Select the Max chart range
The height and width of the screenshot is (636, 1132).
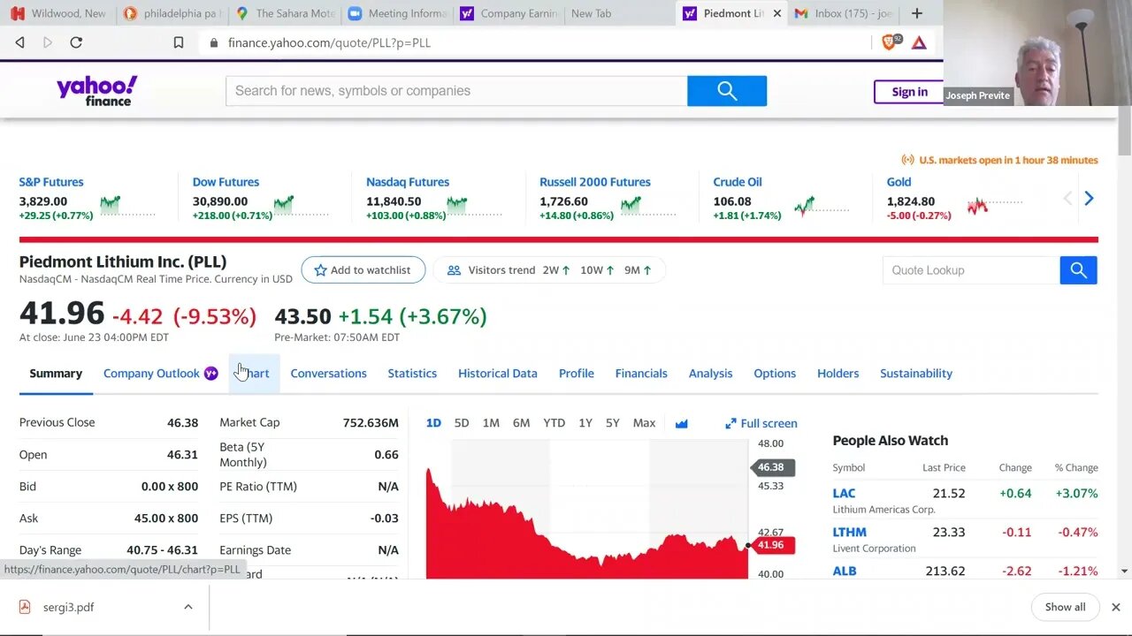click(644, 423)
